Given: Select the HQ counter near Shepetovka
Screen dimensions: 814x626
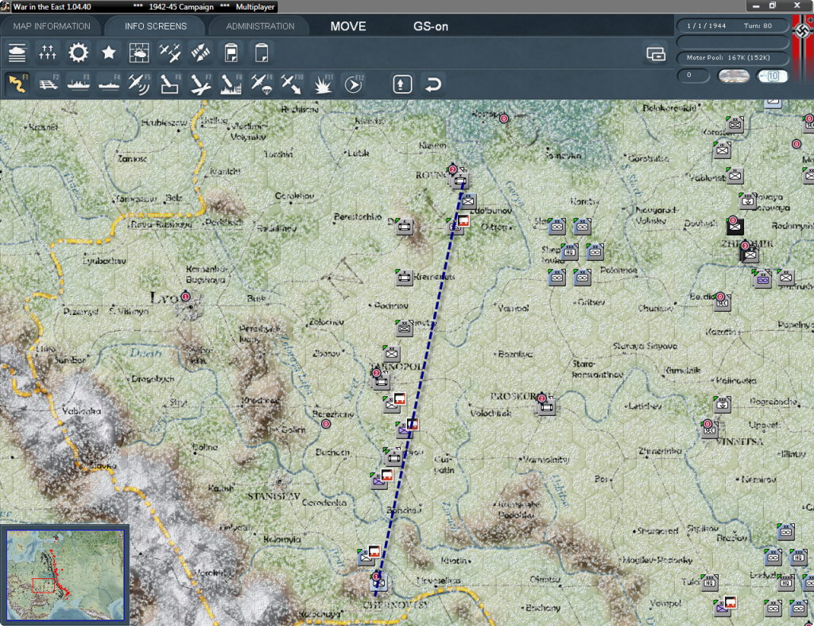Looking at the screenshot, I should (569, 252).
